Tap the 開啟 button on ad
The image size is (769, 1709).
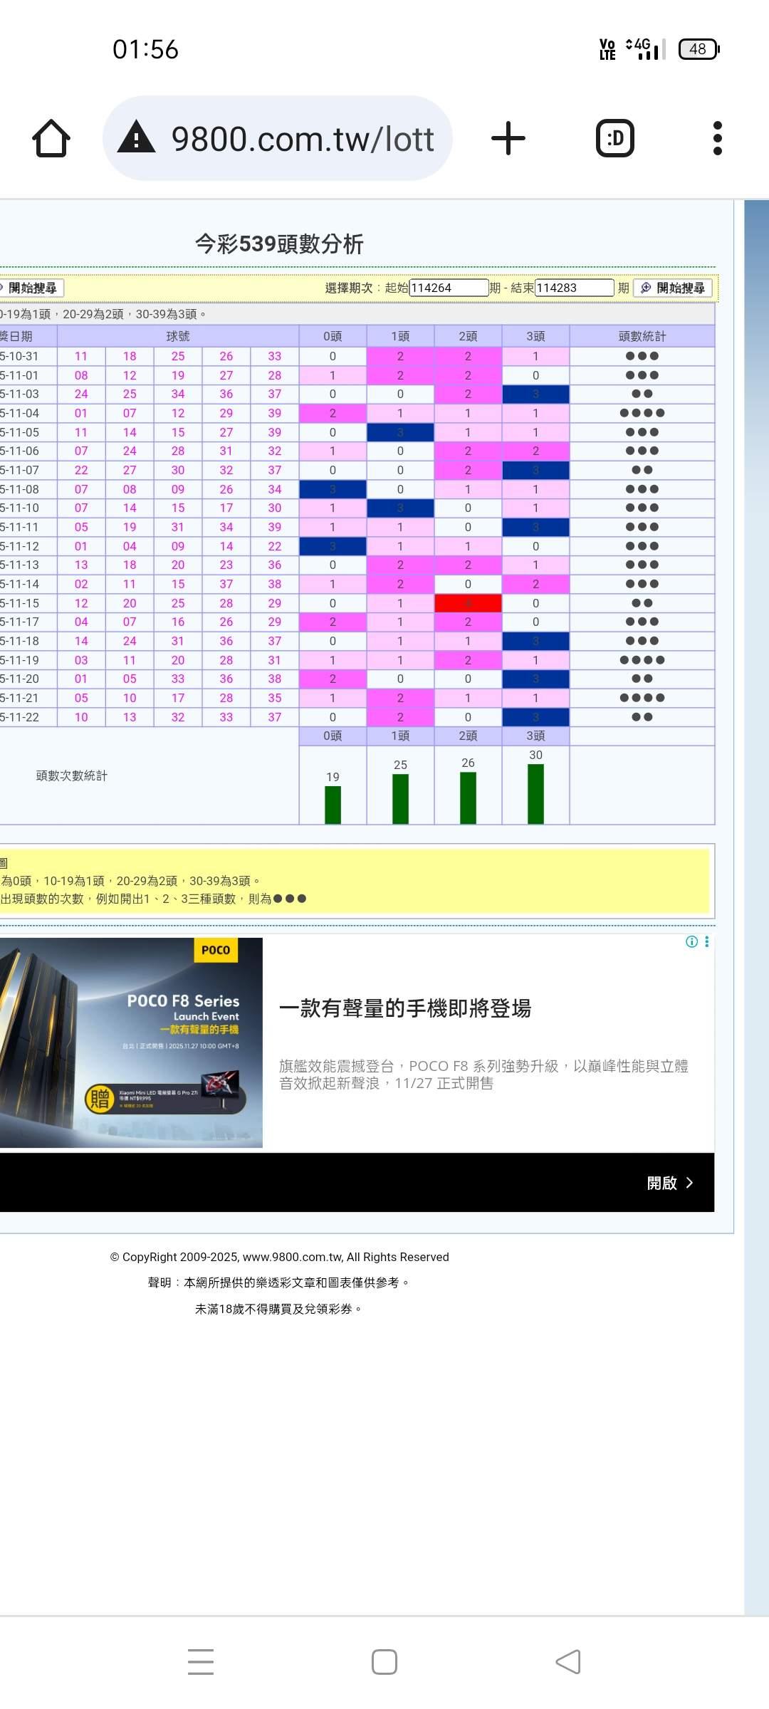(x=669, y=1183)
